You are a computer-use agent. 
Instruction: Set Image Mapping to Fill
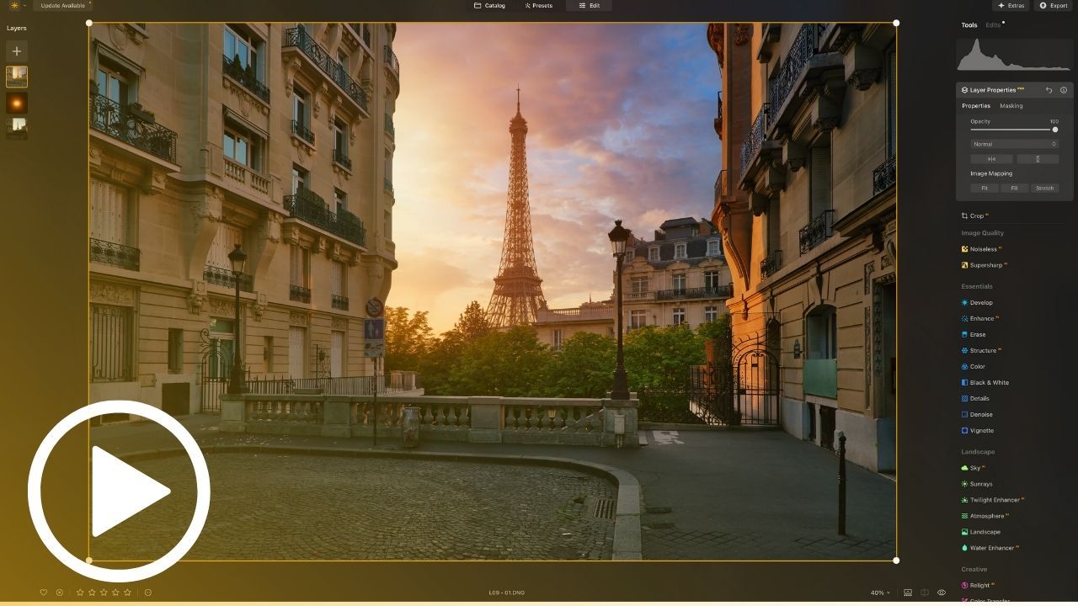(1014, 189)
